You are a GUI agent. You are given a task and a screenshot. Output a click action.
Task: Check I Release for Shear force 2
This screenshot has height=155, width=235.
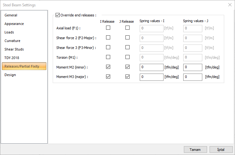[x=108, y=38]
